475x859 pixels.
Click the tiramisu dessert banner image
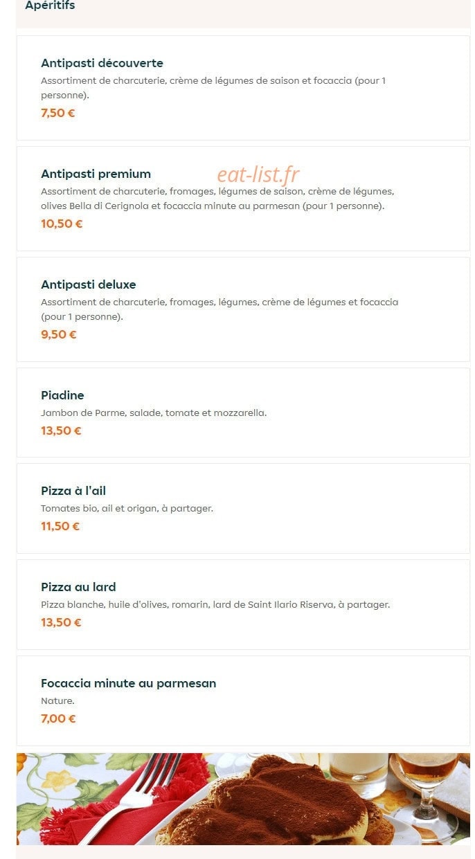pyautogui.click(x=243, y=799)
